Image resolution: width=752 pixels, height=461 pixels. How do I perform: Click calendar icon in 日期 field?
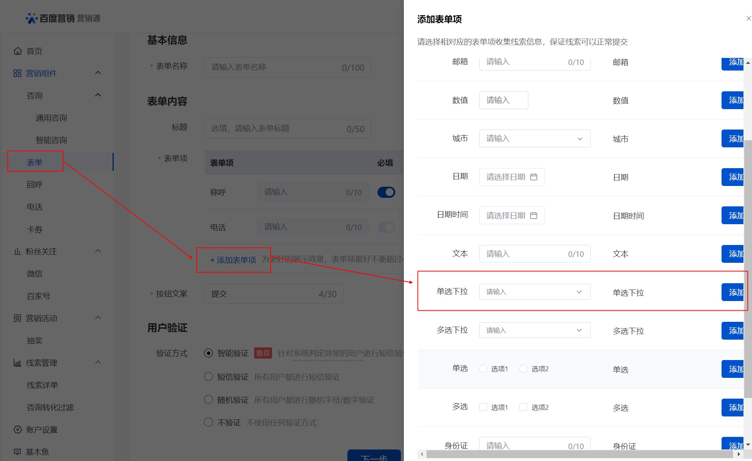tap(534, 177)
